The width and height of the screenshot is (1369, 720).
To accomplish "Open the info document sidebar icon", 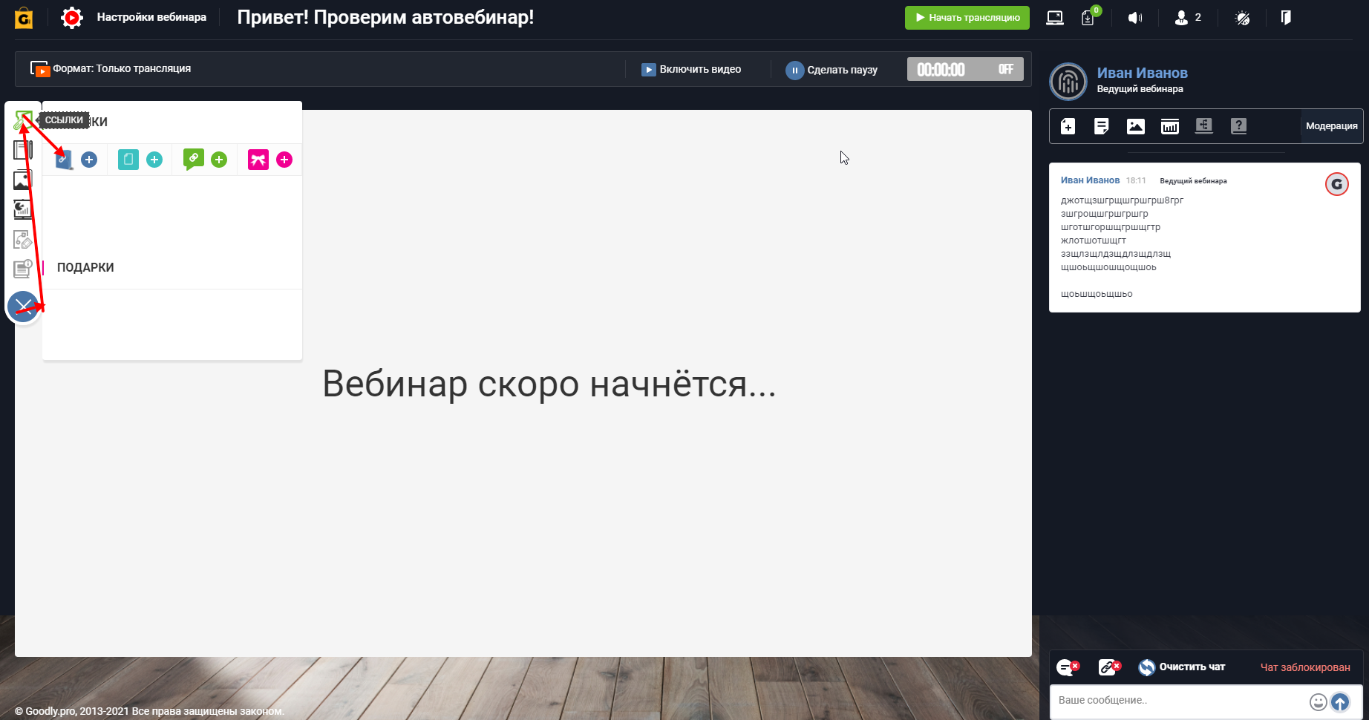I will pos(23,268).
